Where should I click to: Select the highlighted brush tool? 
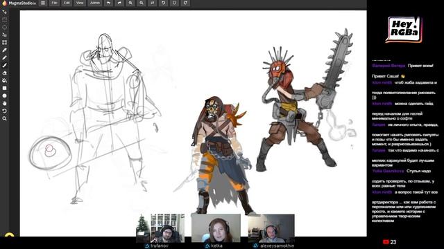coord(4,66)
